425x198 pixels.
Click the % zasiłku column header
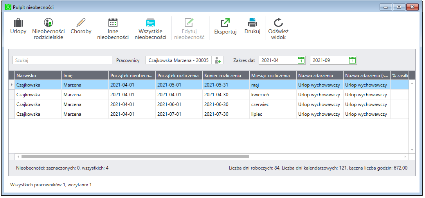click(x=399, y=75)
